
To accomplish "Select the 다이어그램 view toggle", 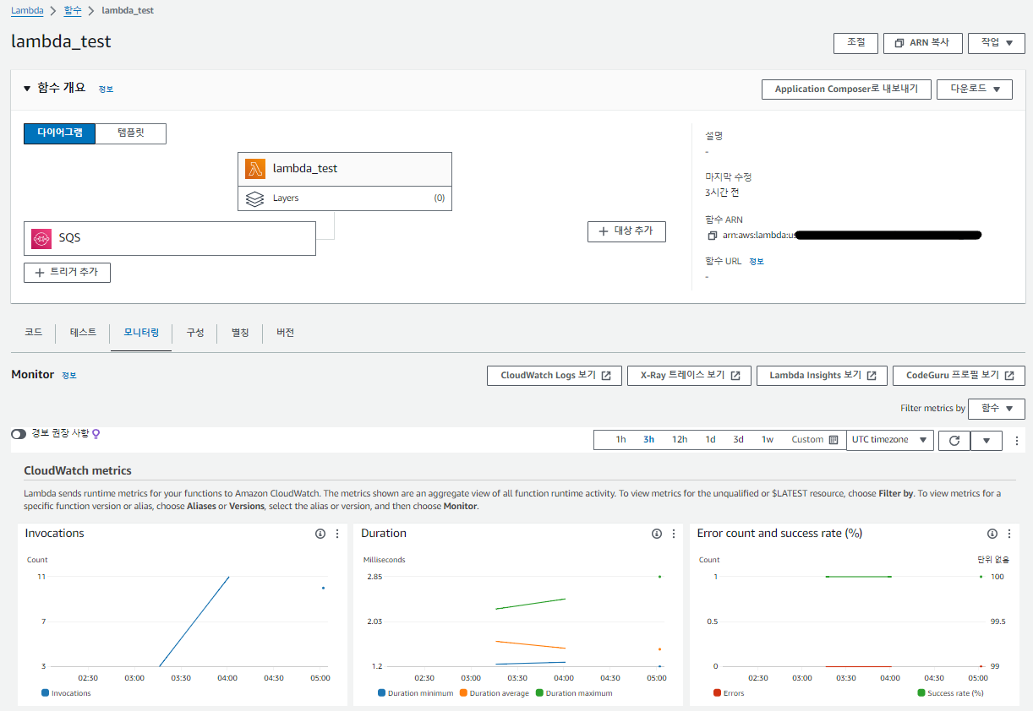I will (59, 133).
